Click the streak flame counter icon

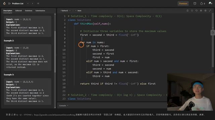pos(202,4)
